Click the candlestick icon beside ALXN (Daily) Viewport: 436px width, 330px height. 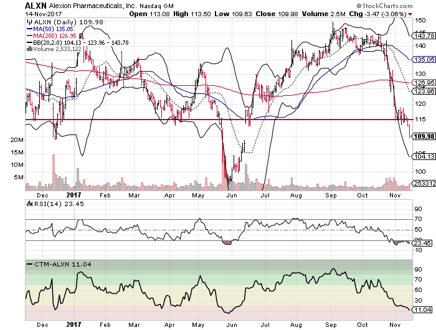[x=29, y=22]
